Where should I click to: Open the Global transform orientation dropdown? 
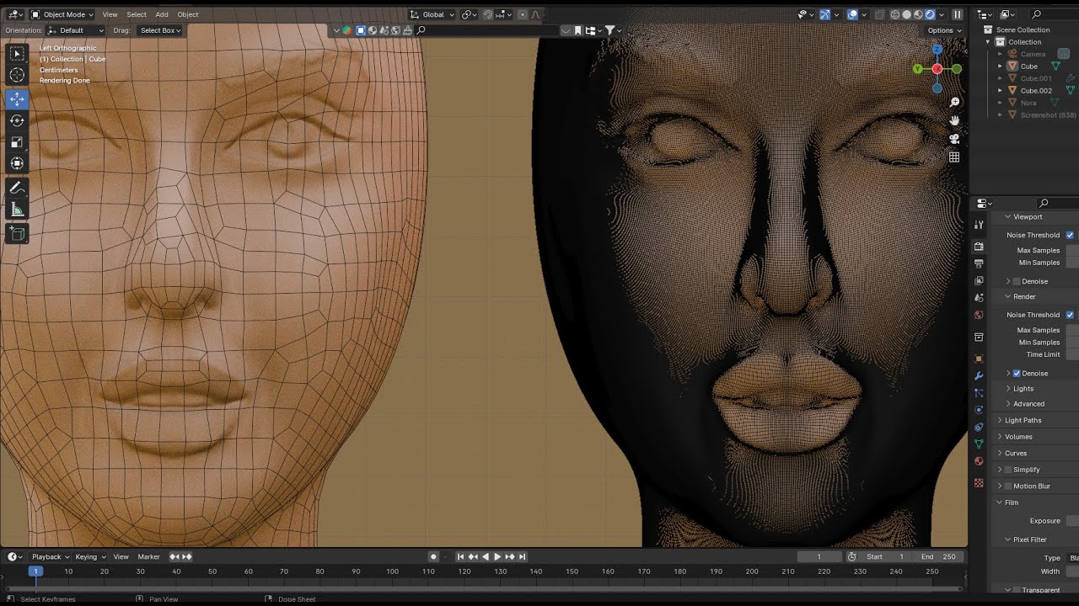point(432,14)
